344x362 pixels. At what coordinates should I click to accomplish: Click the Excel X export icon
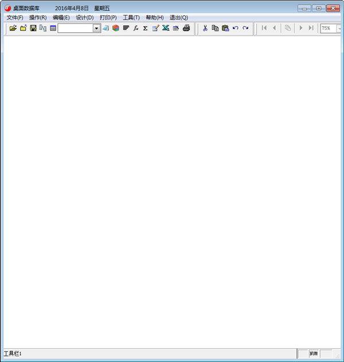(166, 28)
